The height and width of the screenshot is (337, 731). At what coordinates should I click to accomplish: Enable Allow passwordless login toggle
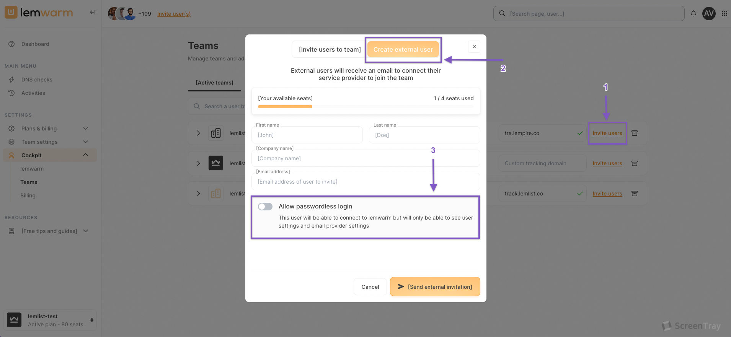[x=265, y=207]
